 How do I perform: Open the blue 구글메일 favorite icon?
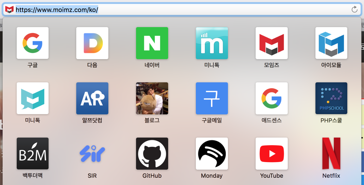(x=212, y=98)
